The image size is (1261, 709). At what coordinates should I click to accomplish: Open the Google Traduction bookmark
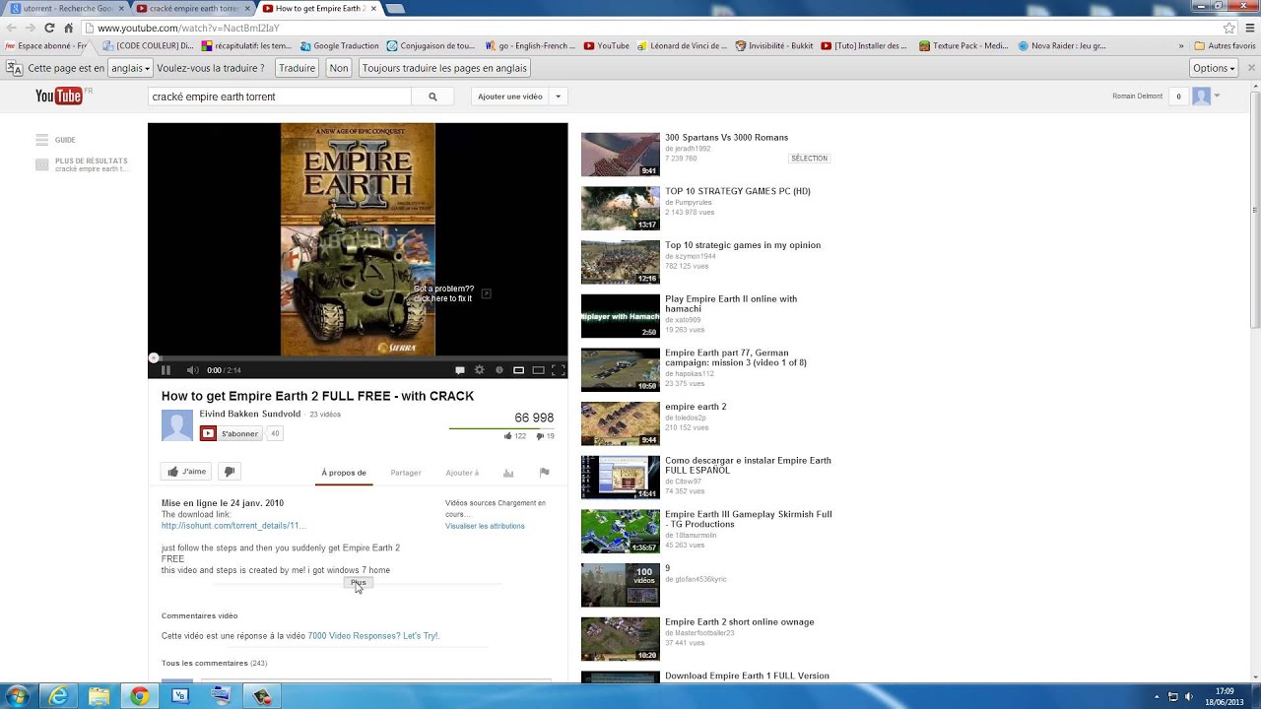339,45
